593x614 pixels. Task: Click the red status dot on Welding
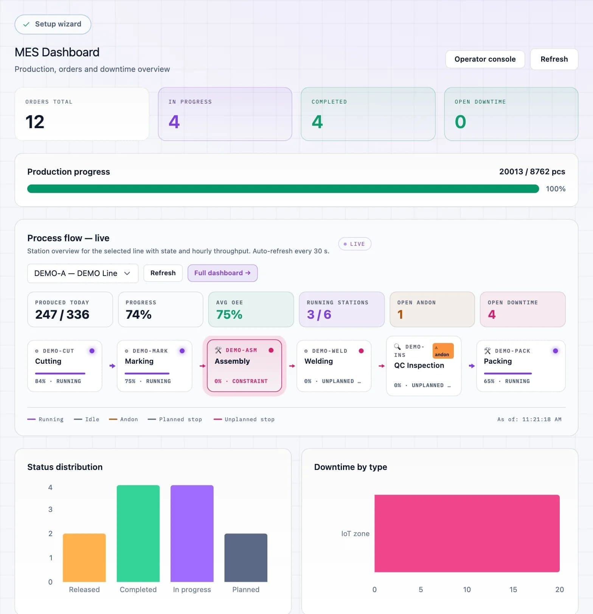click(361, 351)
